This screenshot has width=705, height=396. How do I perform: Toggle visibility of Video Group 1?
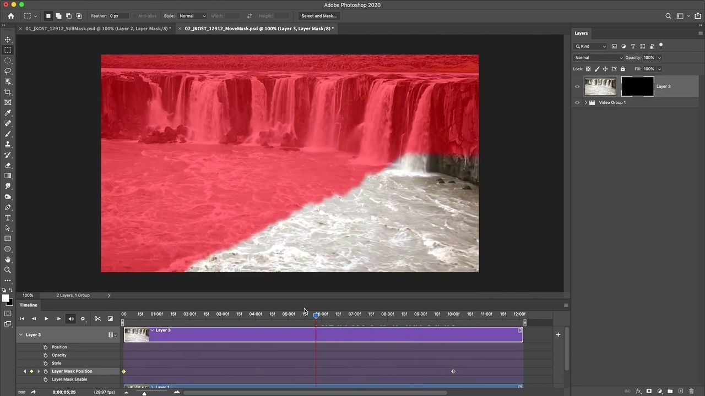pos(577,102)
